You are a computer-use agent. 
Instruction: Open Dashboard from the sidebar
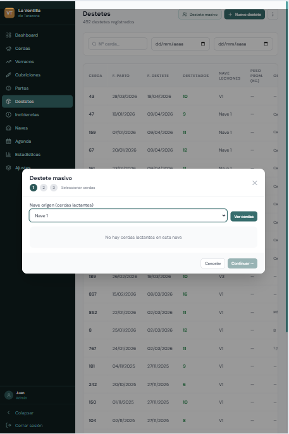[37, 35]
